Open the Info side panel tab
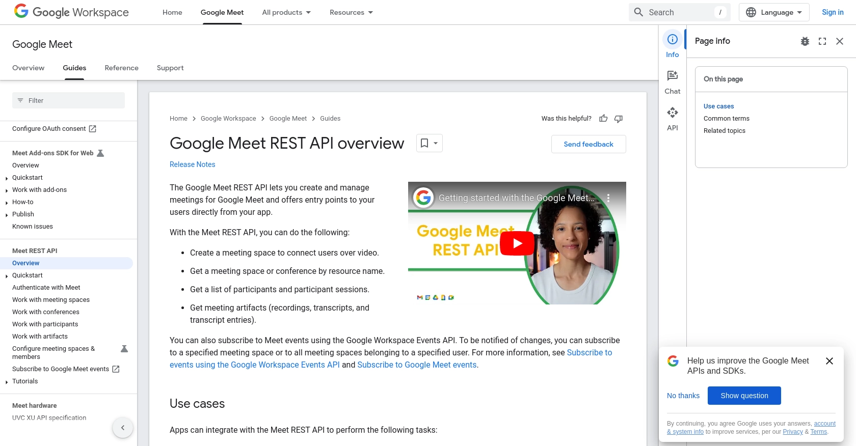Viewport: 856px width, 446px height. click(x=673, y=45)
